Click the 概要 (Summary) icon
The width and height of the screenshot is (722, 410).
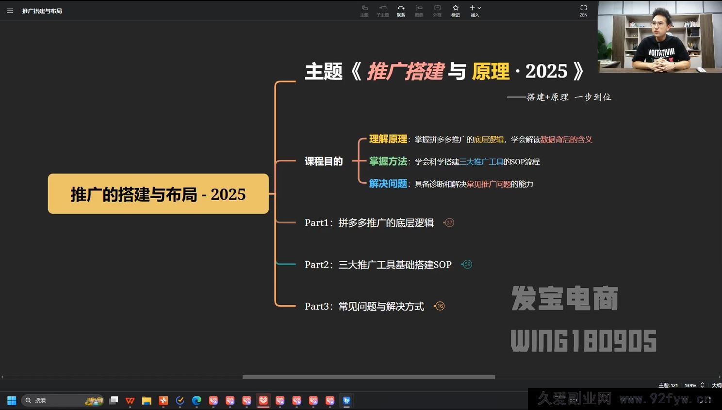coord(419,11)
